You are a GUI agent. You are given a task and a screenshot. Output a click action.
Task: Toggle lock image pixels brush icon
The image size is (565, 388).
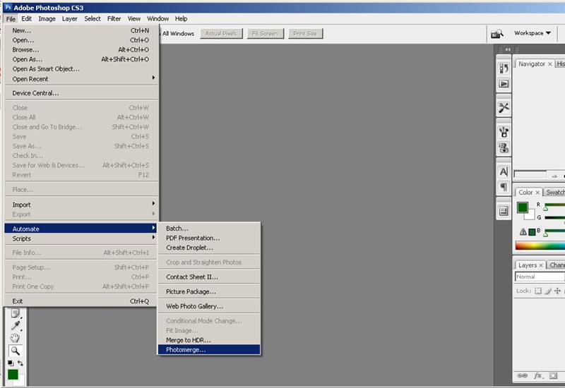pyautogui.click(x=548, y=291)
